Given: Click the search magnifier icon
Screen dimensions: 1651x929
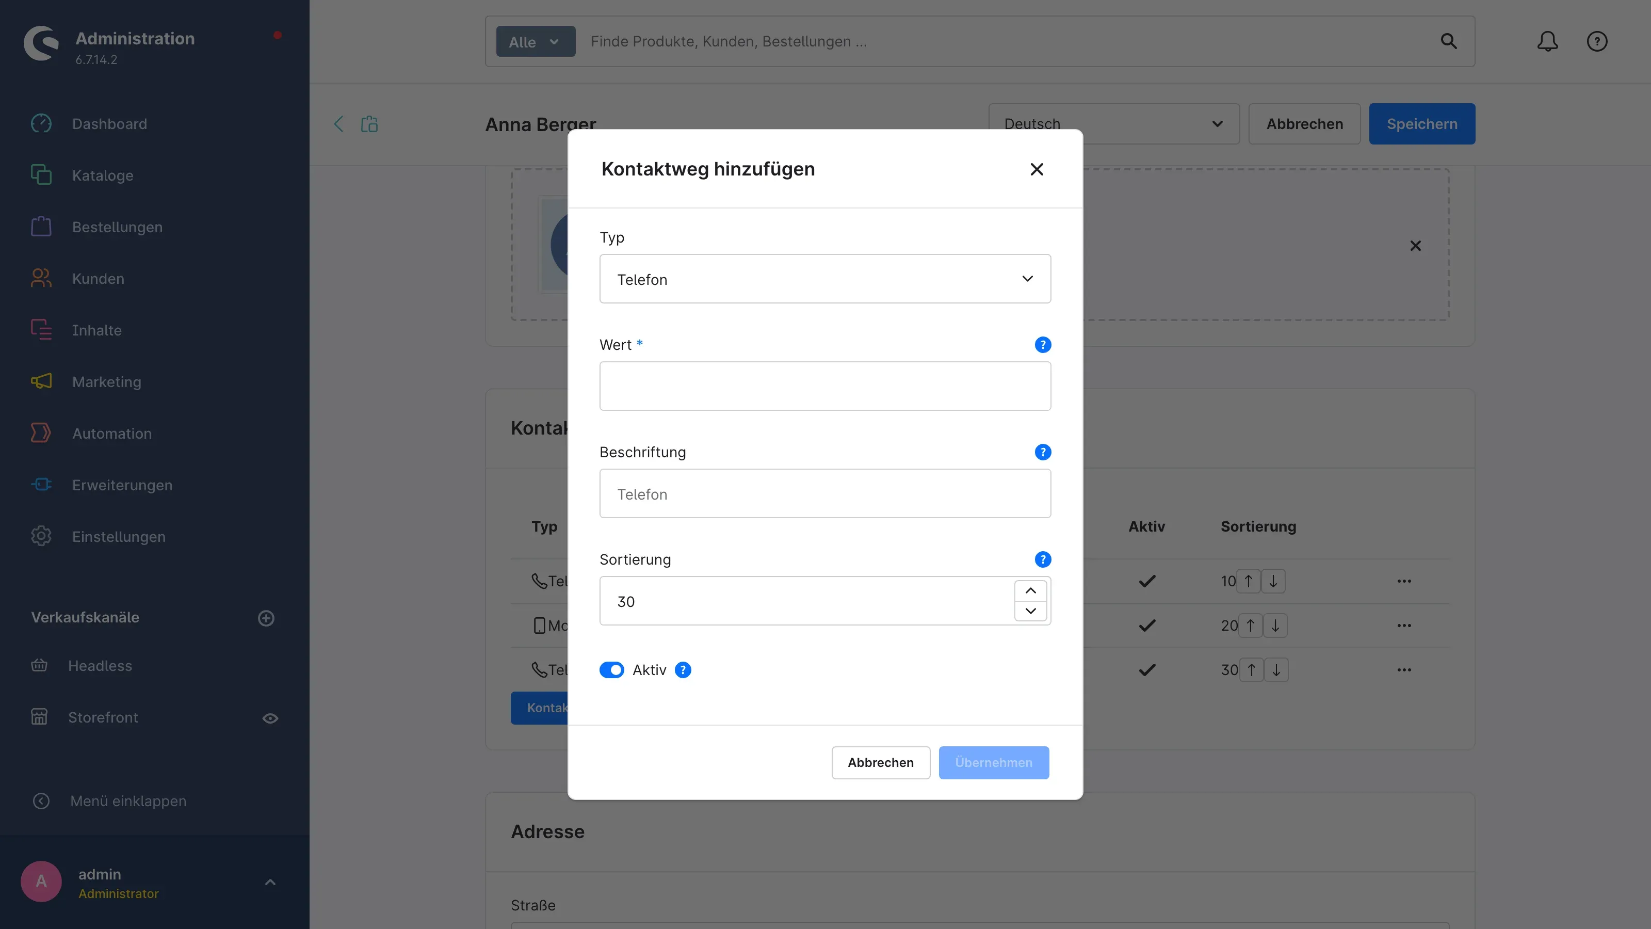Looking at the screenshot, I should click(1448, 41).
